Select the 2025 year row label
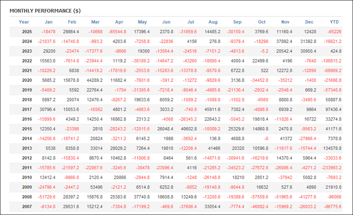 coord(27,31)
